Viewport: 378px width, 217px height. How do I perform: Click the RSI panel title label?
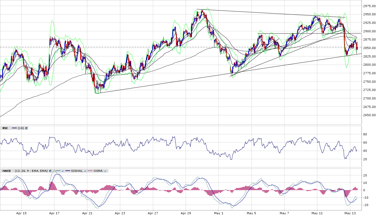tap(5, 128)
